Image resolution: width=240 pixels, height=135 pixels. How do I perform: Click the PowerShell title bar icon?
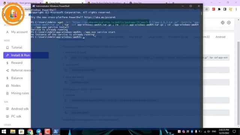pos(34,6)
